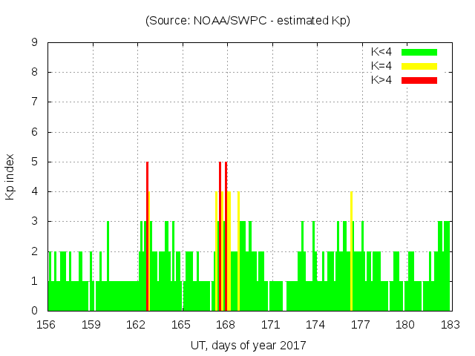Image resolution: width=475 pixels, height=356 pixels.
Task: Select the K=4 legend label text
Action: [382, 66]
